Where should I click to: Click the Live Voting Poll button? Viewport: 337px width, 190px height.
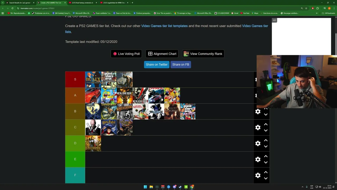[x=126, y=54]
